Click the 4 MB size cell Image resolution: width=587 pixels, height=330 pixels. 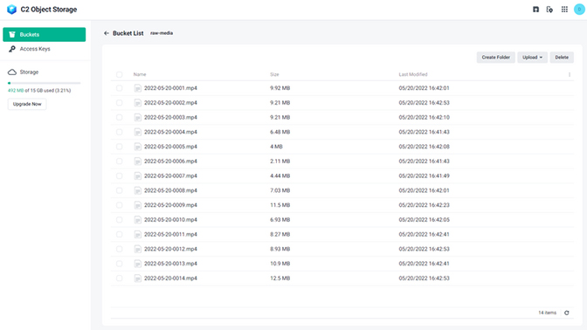pos(276,147)
